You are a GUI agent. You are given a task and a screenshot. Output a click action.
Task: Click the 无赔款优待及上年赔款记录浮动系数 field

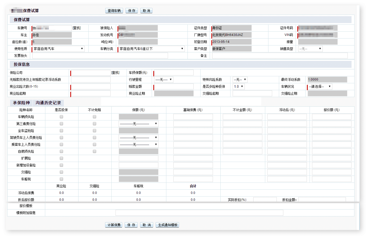click(91, 80)
